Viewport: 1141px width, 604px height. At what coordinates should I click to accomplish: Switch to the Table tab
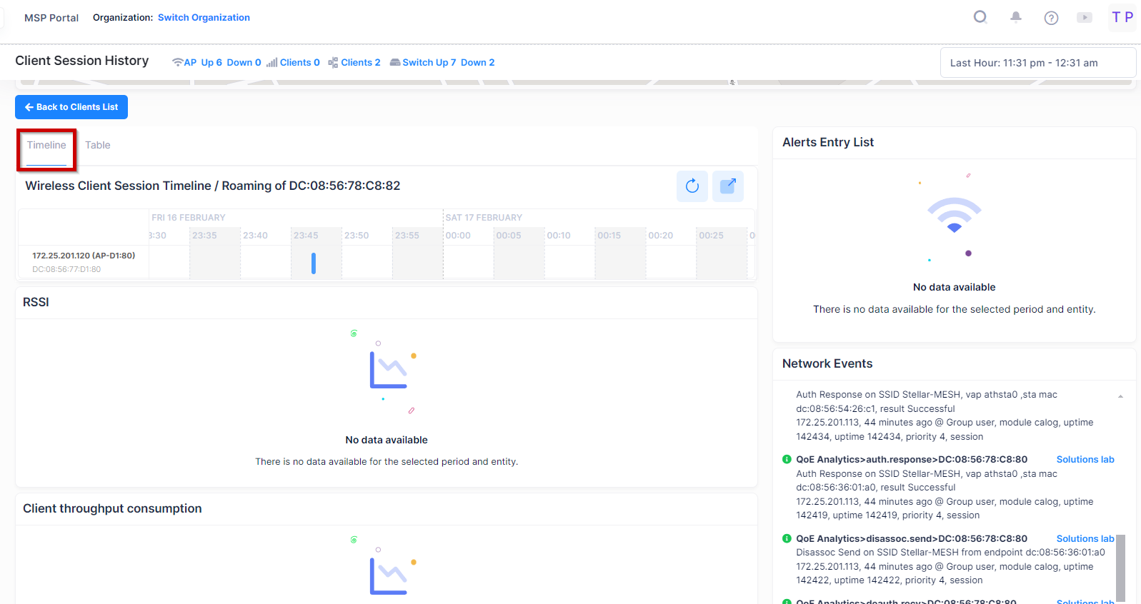[x=98, y=146]
